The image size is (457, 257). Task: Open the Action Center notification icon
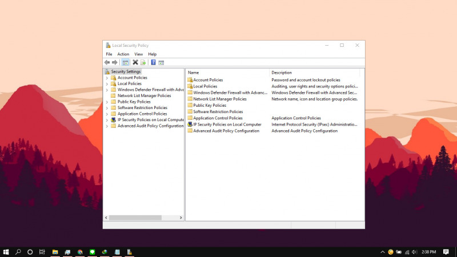[x=446, y=252]
